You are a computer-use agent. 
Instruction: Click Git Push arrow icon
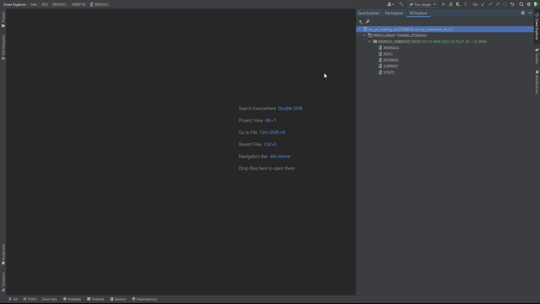[x=498, y=5]
